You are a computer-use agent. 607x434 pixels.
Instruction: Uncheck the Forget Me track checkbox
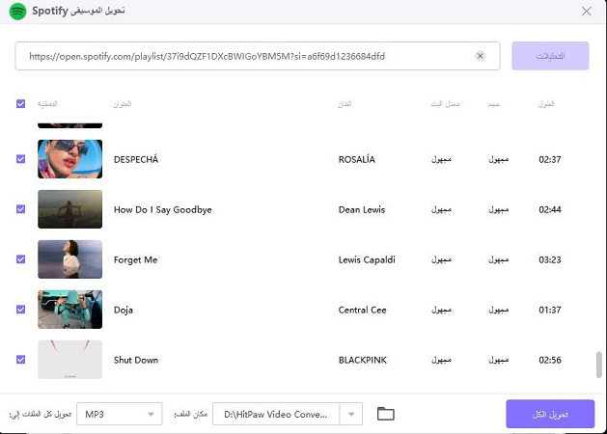21,259
